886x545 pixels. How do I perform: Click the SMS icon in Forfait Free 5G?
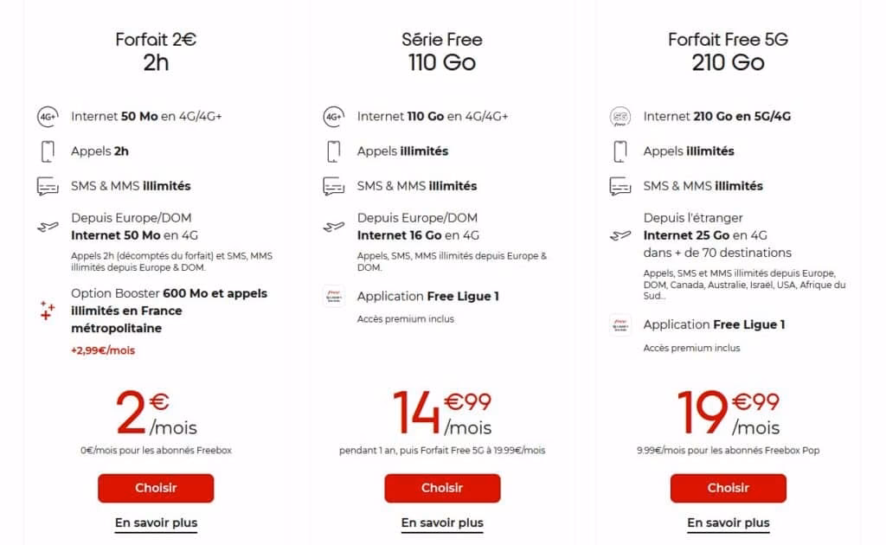coord(620,186)
